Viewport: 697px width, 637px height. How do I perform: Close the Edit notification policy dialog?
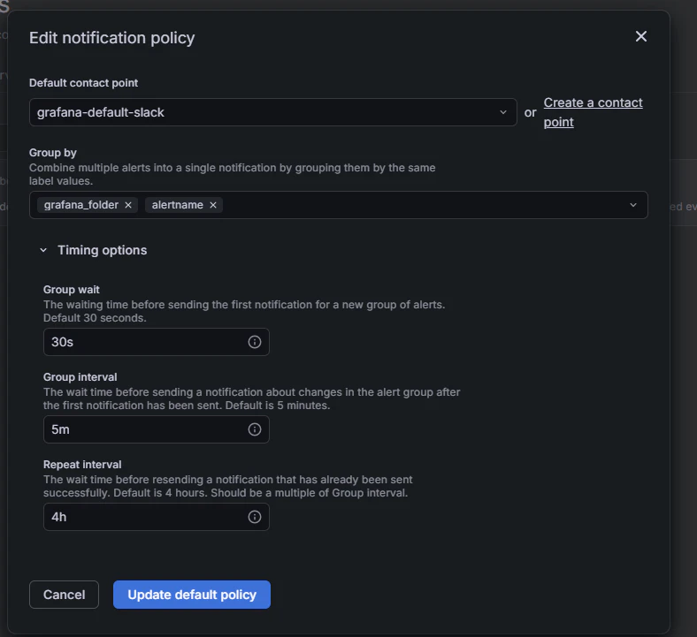(x=641, y=36)
